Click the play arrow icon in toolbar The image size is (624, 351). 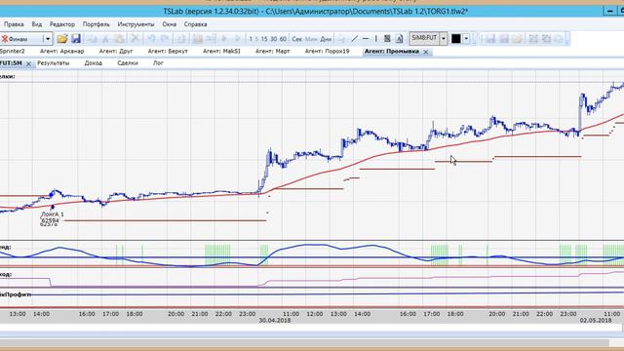coord(224,39)
